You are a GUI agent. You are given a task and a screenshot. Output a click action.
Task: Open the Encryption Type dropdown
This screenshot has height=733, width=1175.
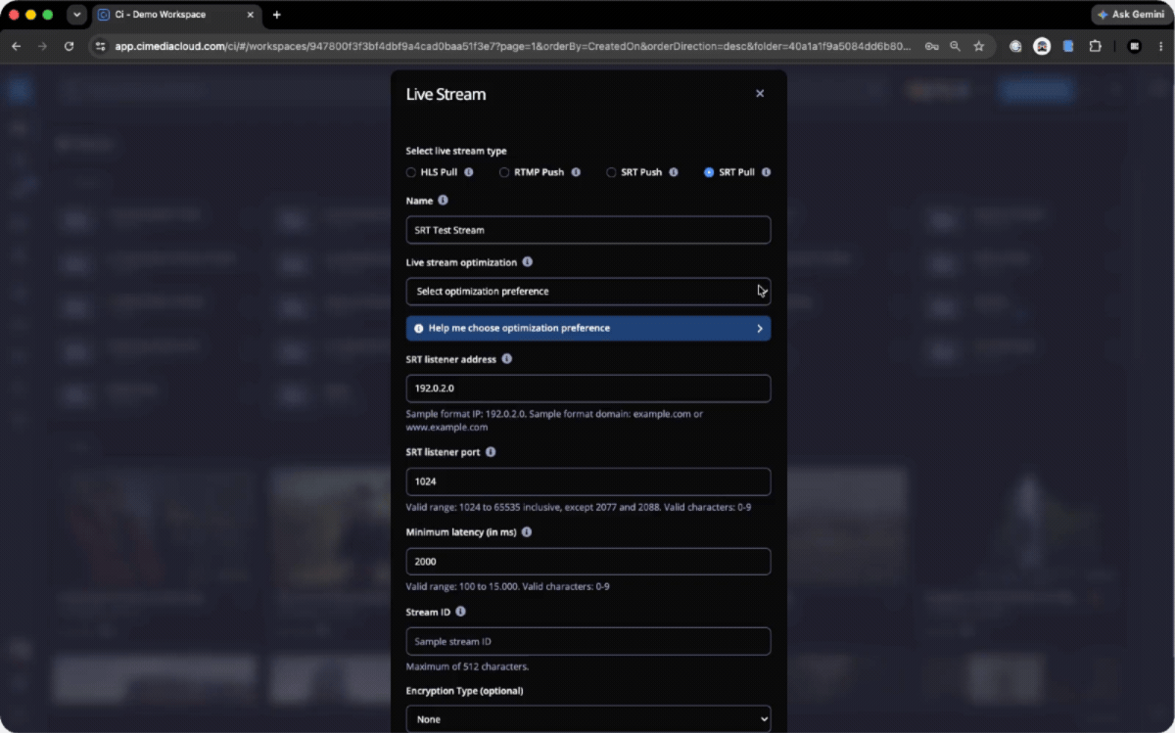pyautogui.click(x=588, y=719)
